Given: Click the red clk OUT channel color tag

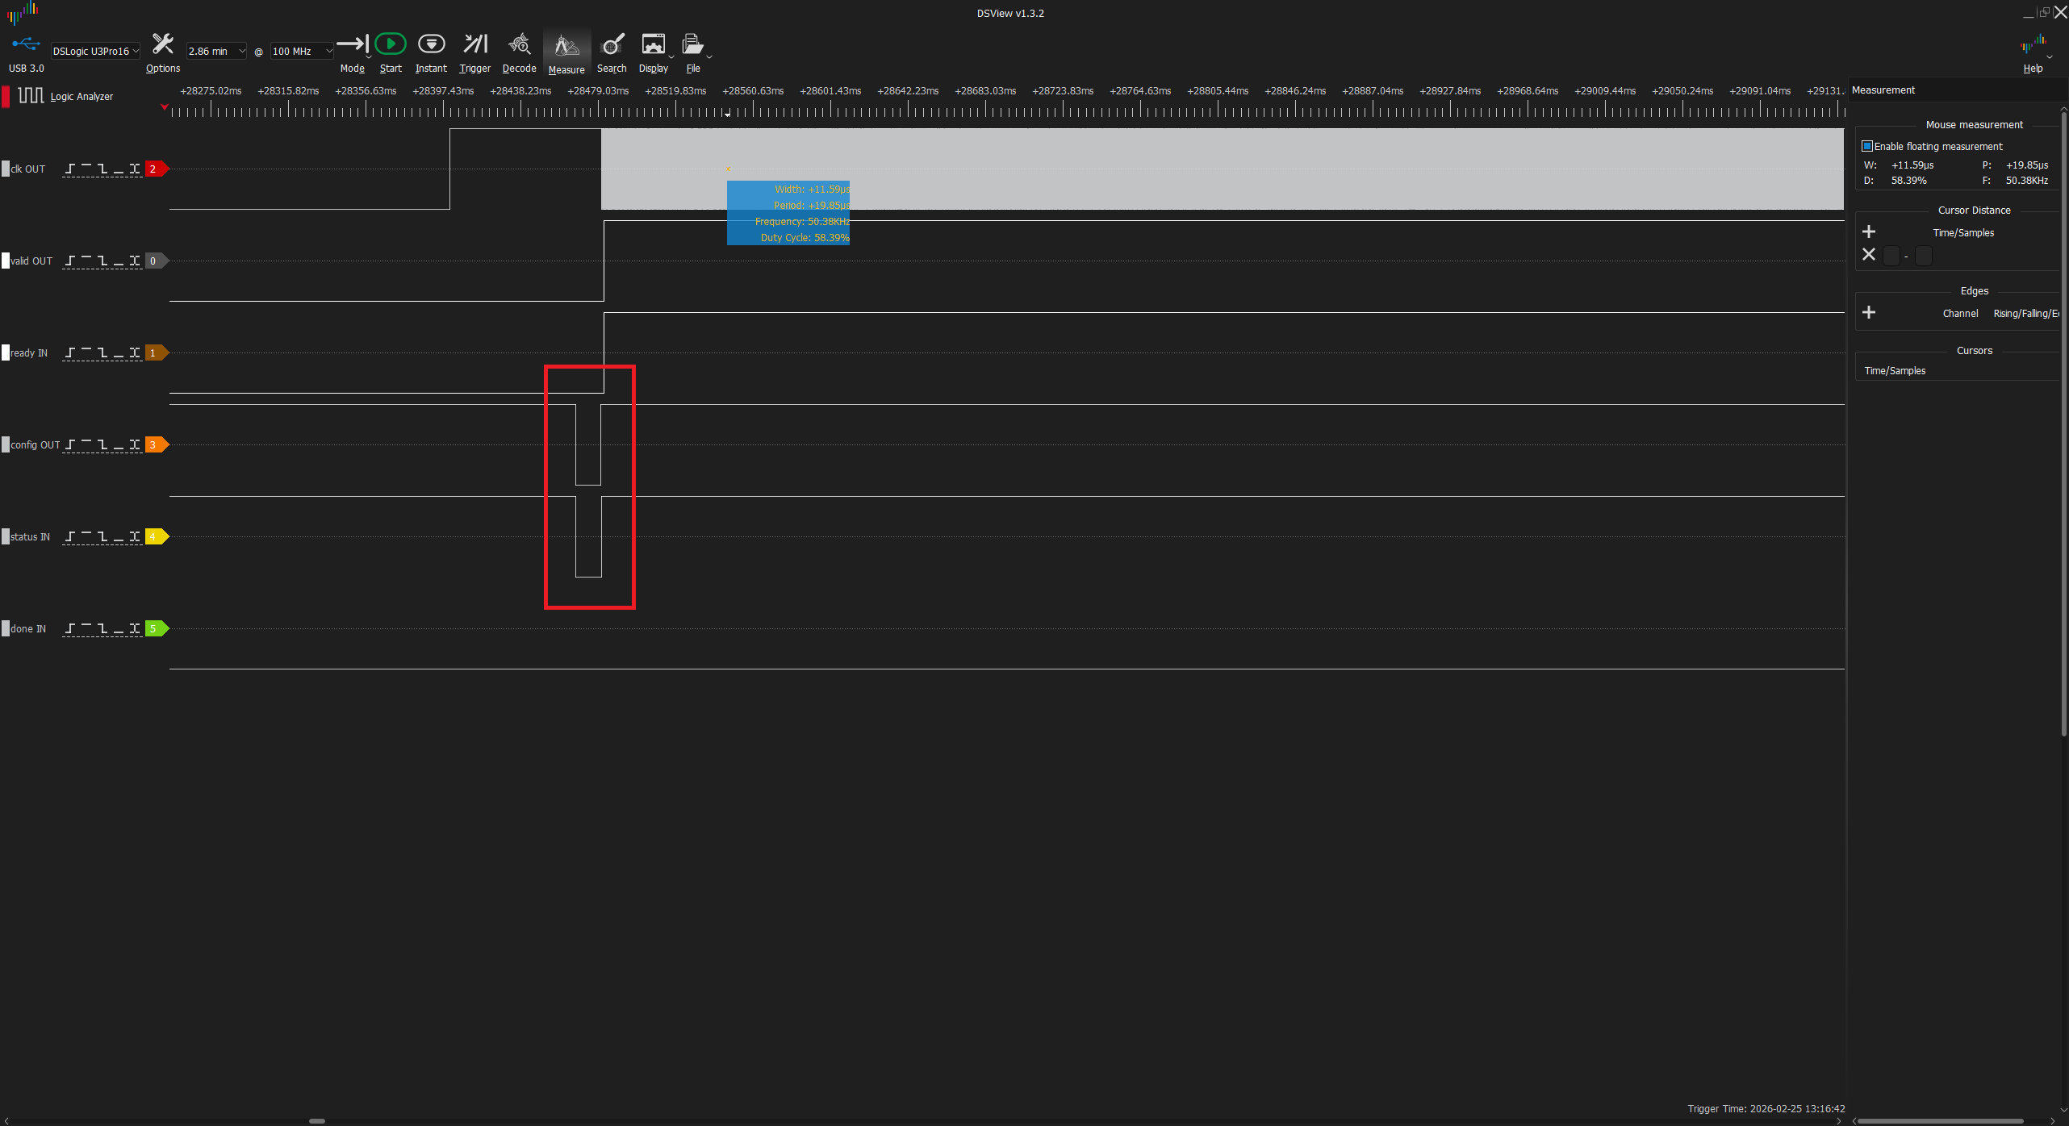Looking at the screenshot, I should pyautogui.click(x=155, y=169).
